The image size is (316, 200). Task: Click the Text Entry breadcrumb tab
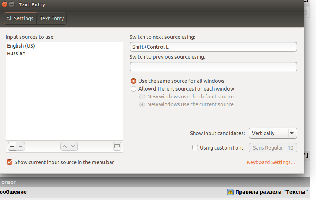(52, 18)
